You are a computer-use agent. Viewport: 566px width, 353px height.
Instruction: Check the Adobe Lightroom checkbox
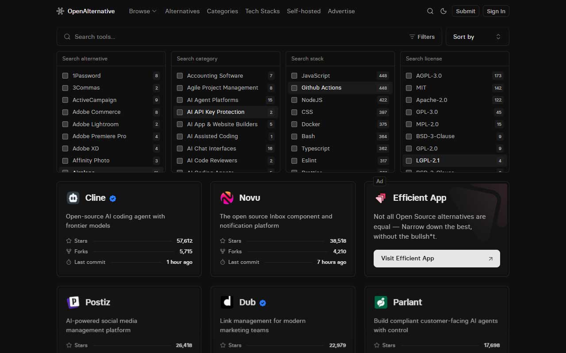click(x=65, y=124)
